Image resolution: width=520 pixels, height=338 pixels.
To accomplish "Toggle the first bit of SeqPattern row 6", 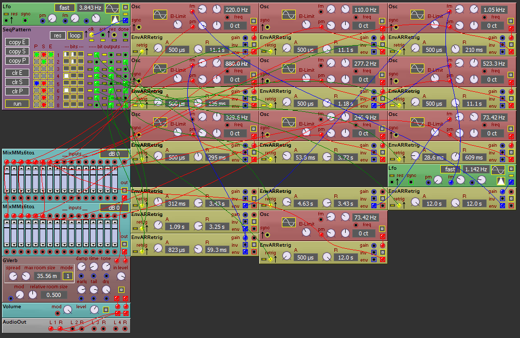I will point(66,90).
